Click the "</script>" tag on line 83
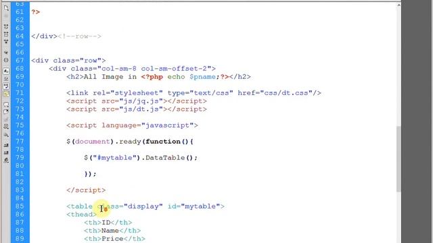 point(86,190)
